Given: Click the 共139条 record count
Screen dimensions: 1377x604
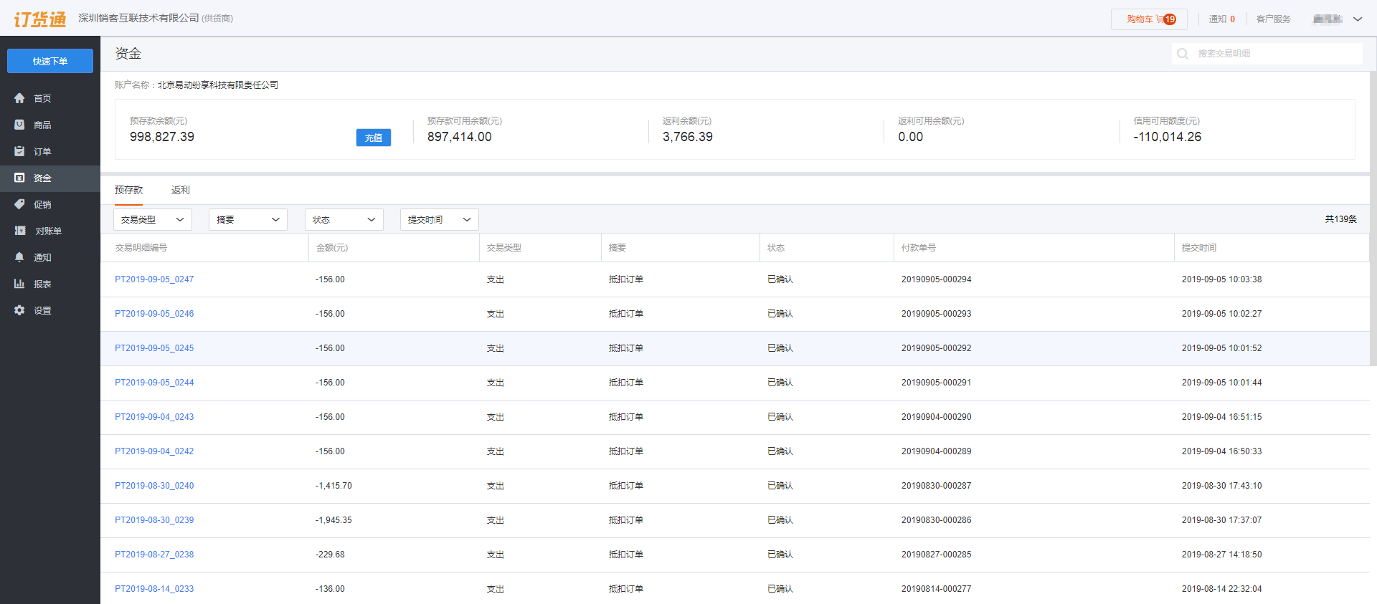Looking at the screenshot, I should (1341, 219).
